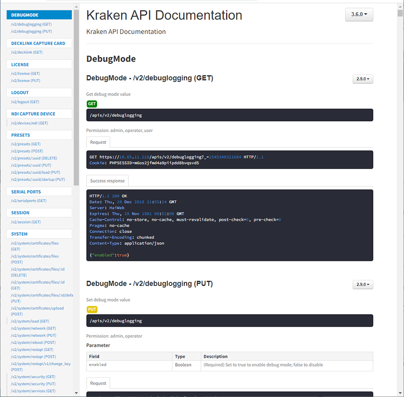The image size is (404, 397).
Task: Open the 2.9.0 version dropdown for debuglogging PUT
Action: (x=363, y=284)
